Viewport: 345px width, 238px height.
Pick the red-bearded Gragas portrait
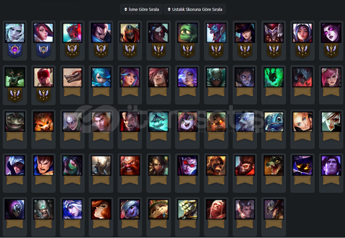point(130,165)
